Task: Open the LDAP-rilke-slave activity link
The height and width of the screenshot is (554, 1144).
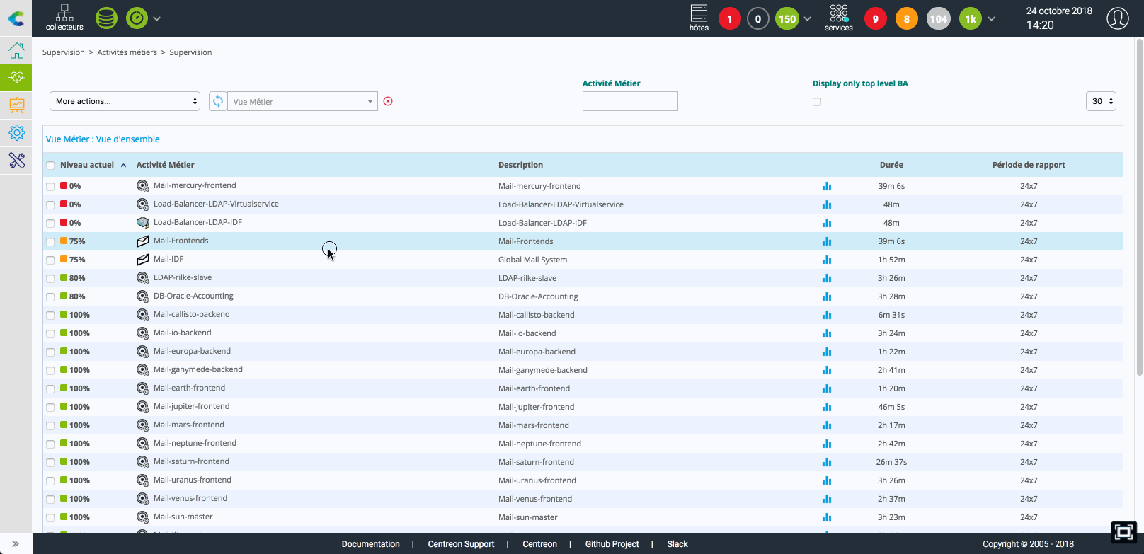Action: [183, 277]
